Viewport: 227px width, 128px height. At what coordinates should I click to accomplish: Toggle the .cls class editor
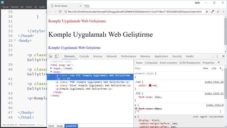214,68
